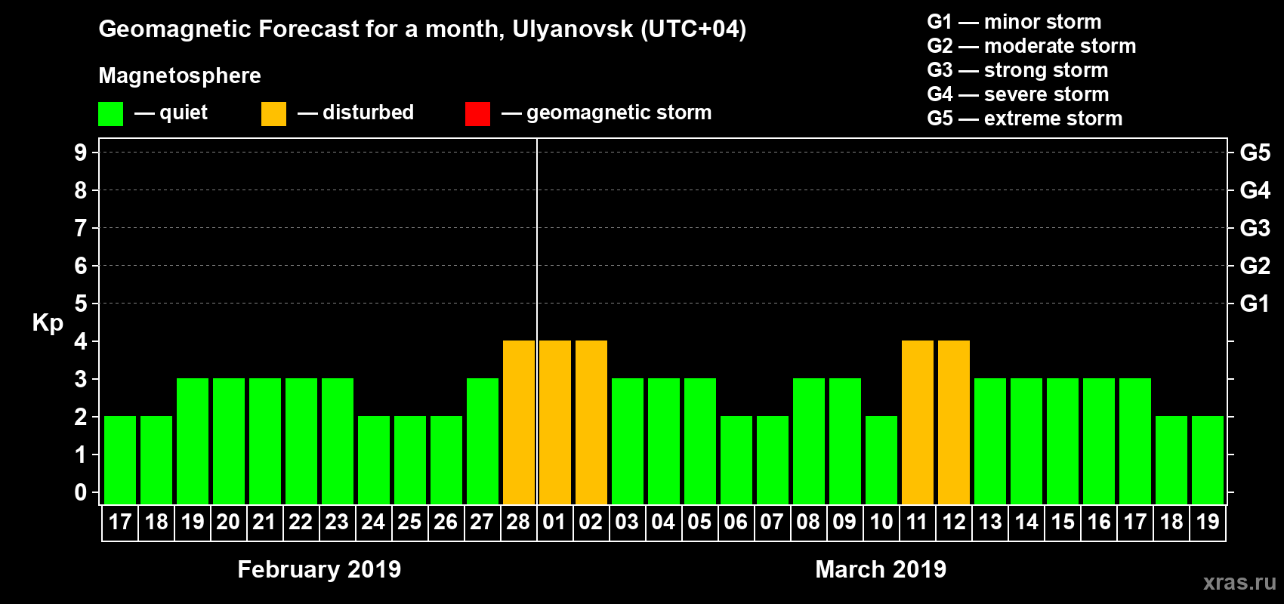Click date cell 09 in March
The image size is (1284, 604).
coord(845,522)
